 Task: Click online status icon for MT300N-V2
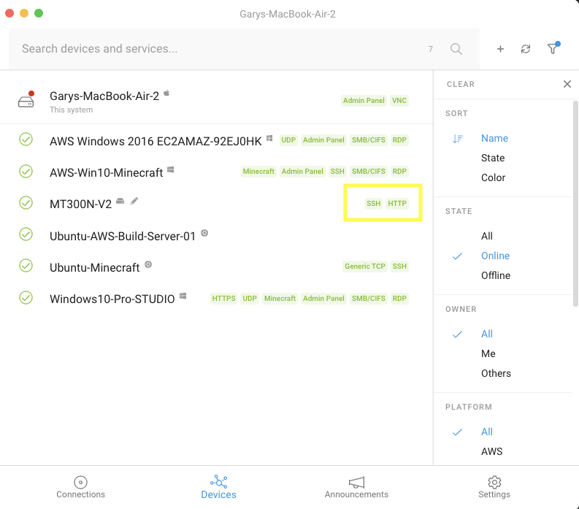[x=26, y=203]
